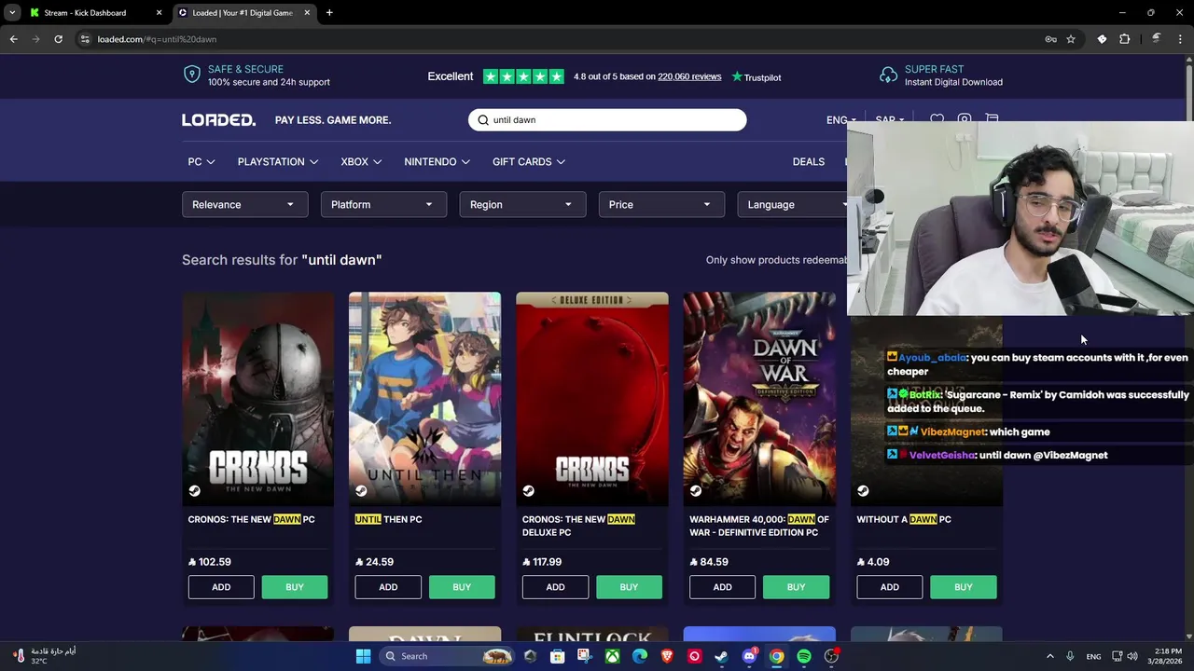Viewport: 1194px width, 671px height.
Task: Open Steam from the Windows taskbar
Action: [721, 656]
